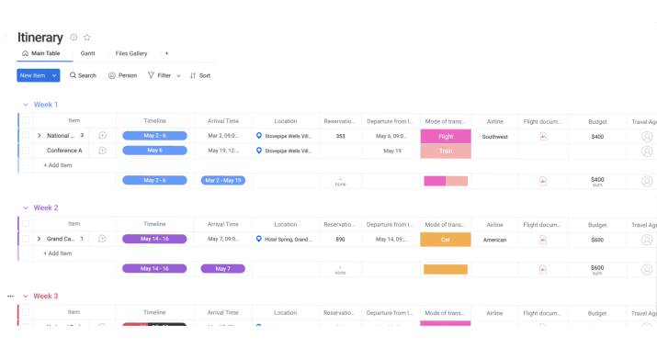The height and width of the screenshot is (359, 657).
Task: Open updates conversation for Grand Ca... item
Action: 102,239
